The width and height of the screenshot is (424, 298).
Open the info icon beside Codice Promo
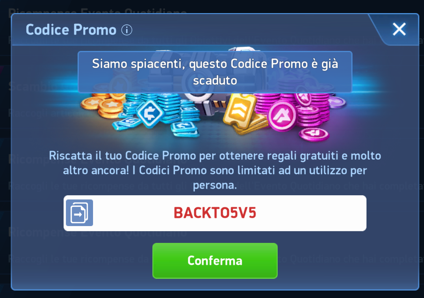click(127, 30)
